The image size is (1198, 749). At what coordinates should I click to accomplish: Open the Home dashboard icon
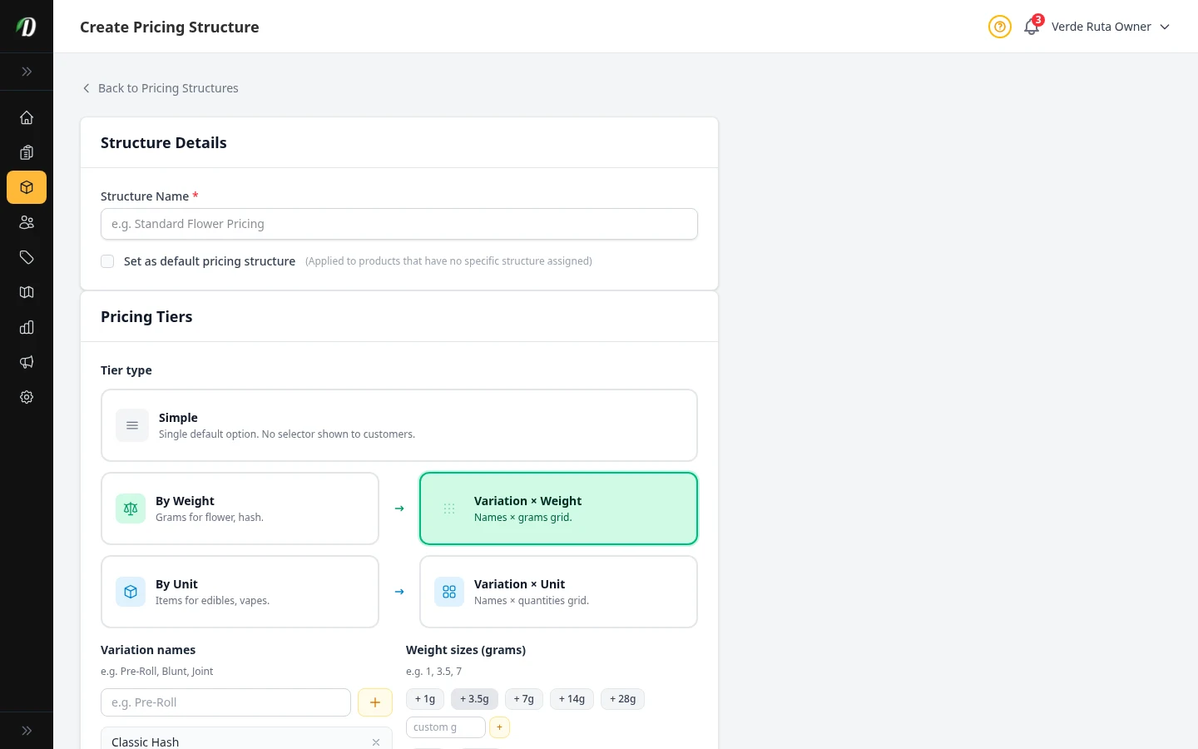tap(27, 117)
